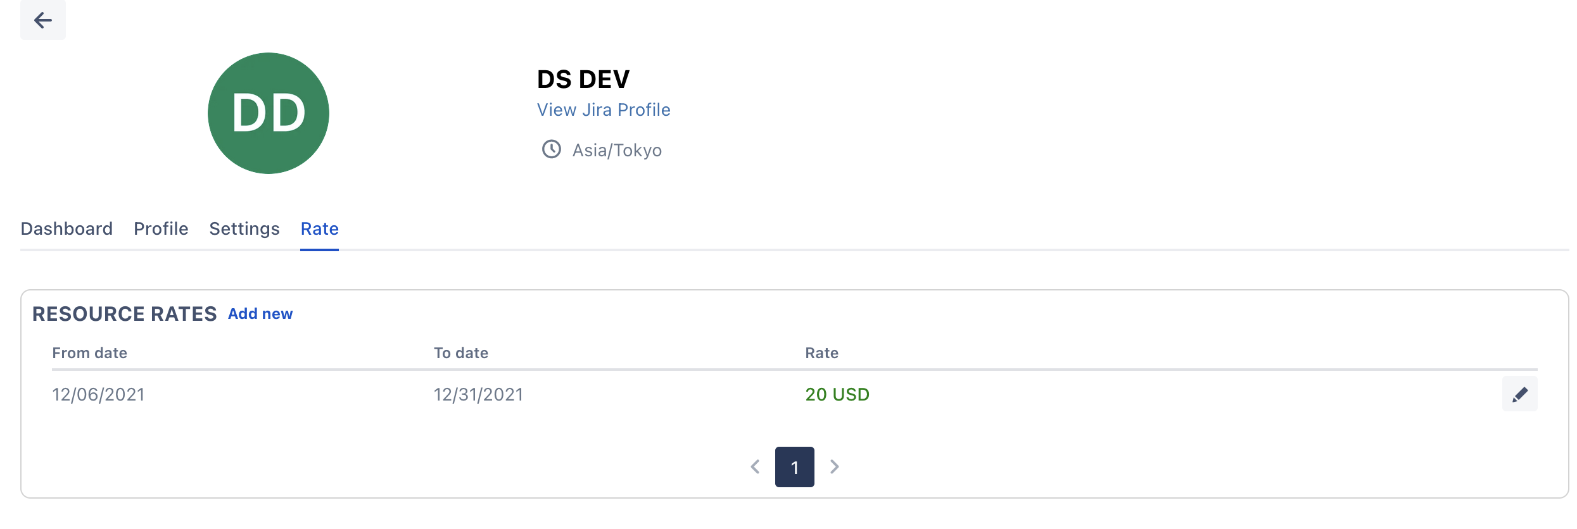Screen dimensions: 1577x529
Task: Click the 20 USD rate value
Action: (x=837, y=395)
